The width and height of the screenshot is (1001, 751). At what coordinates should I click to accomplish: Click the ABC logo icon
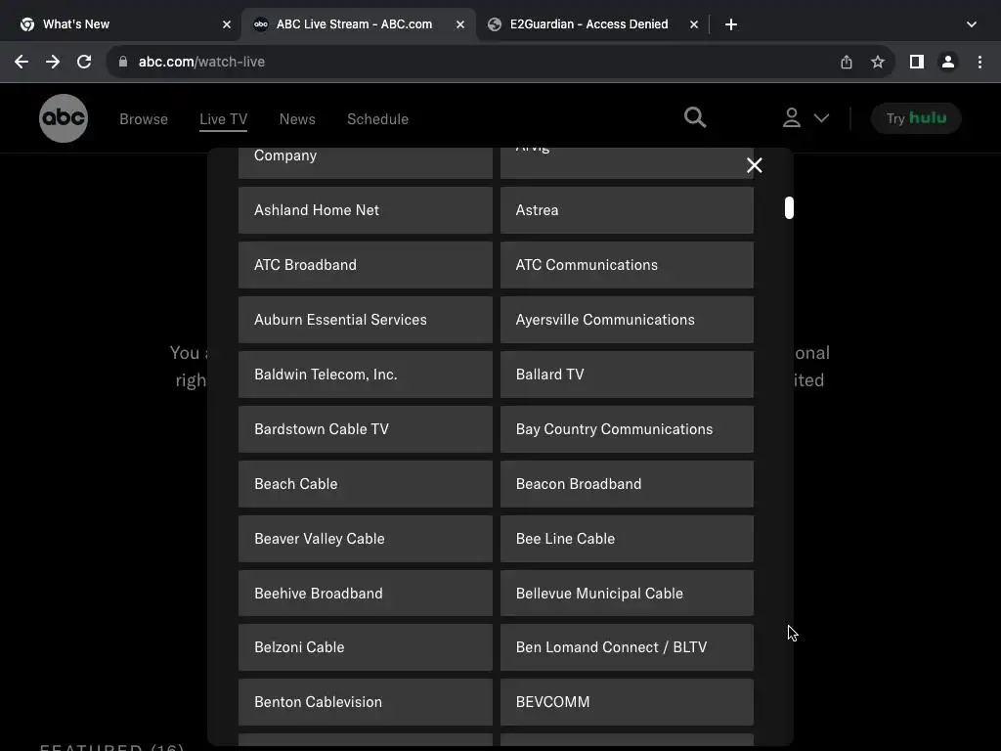[64, 118]
